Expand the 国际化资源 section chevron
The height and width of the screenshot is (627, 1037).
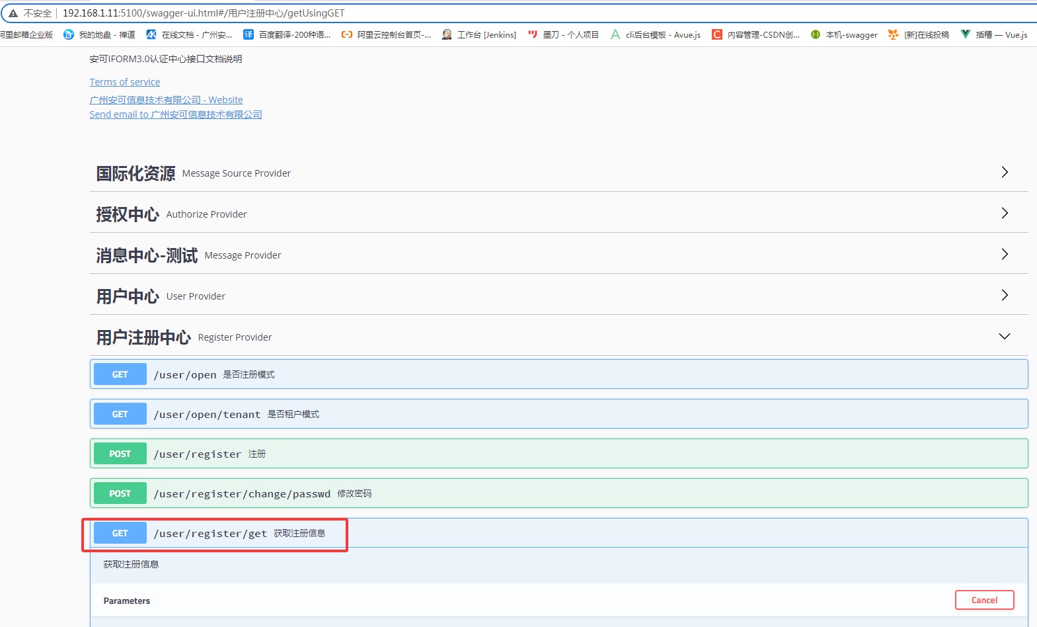(1004, 173)
